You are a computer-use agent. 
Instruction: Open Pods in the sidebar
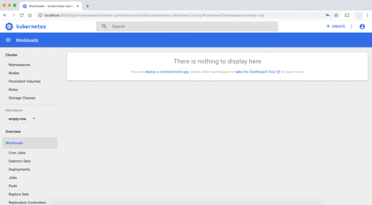(13, 186)
